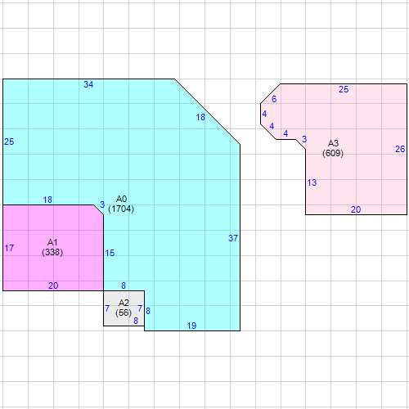Image resolution: width=409 pixels, height=409 pixels.
Task: Select the A1 (338) area label
Action: point(52,247)
